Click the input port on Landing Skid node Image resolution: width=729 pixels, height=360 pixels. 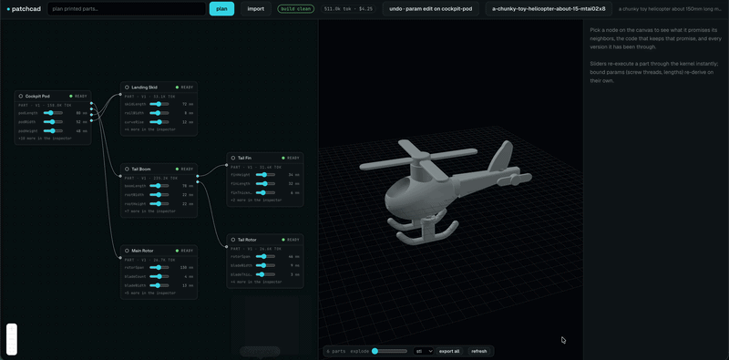click(120, 94)
